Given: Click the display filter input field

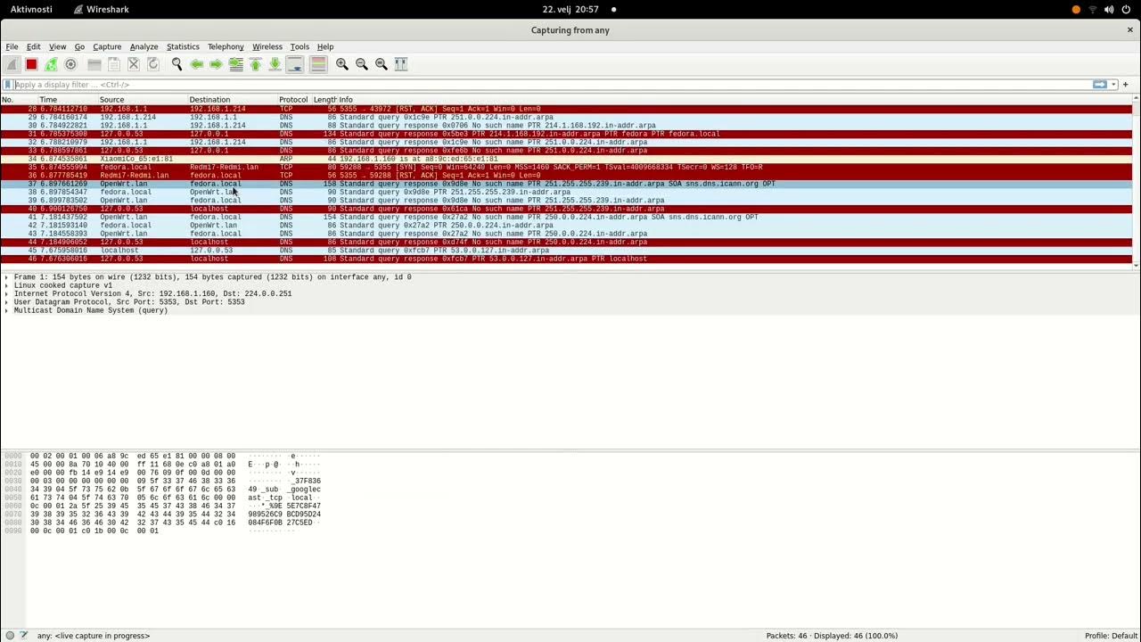Looking at the screenshot, I should (553, 85).
